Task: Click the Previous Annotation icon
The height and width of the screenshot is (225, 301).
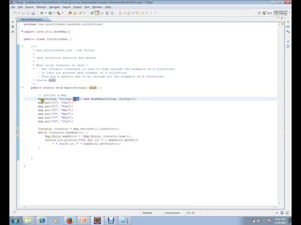Action: point(129,13)
